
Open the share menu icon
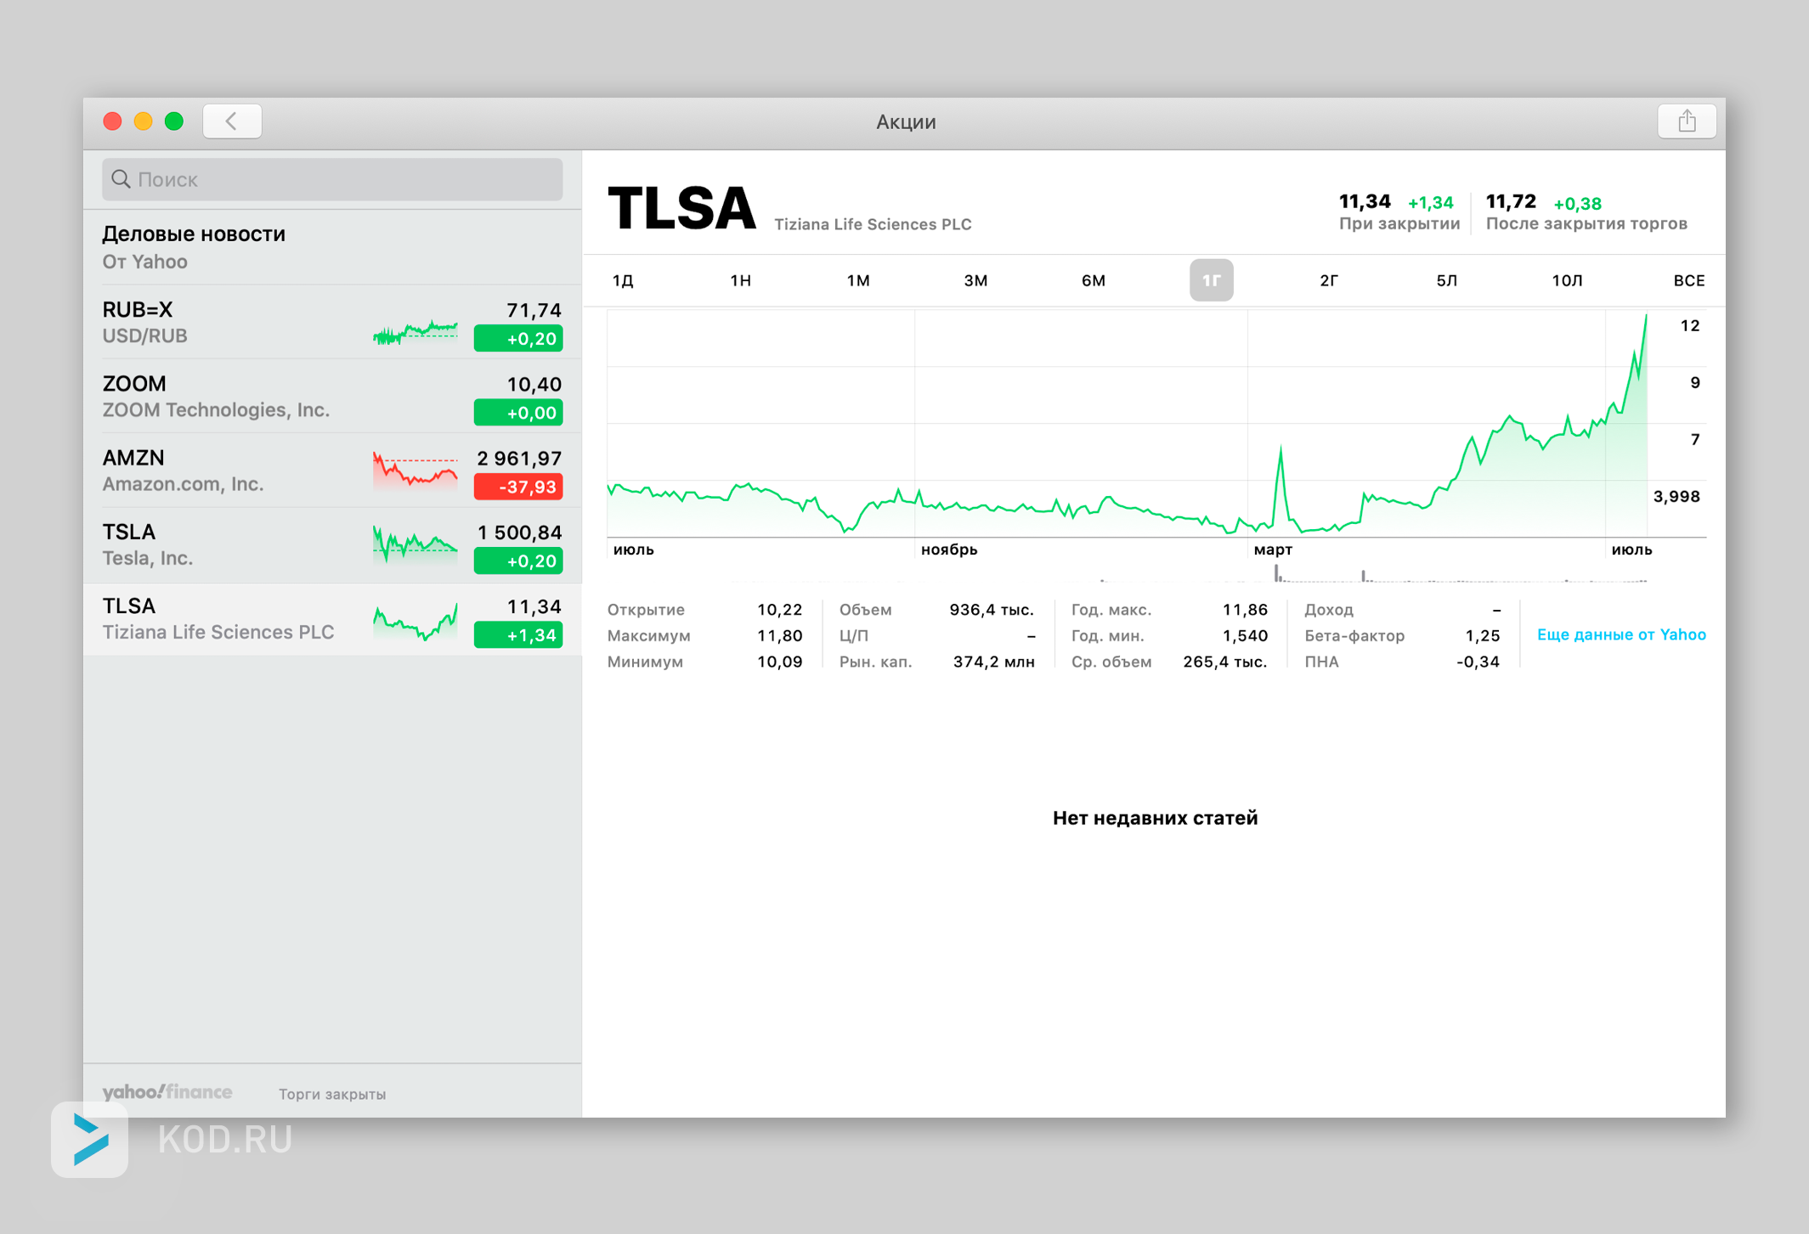[1687, 121]
